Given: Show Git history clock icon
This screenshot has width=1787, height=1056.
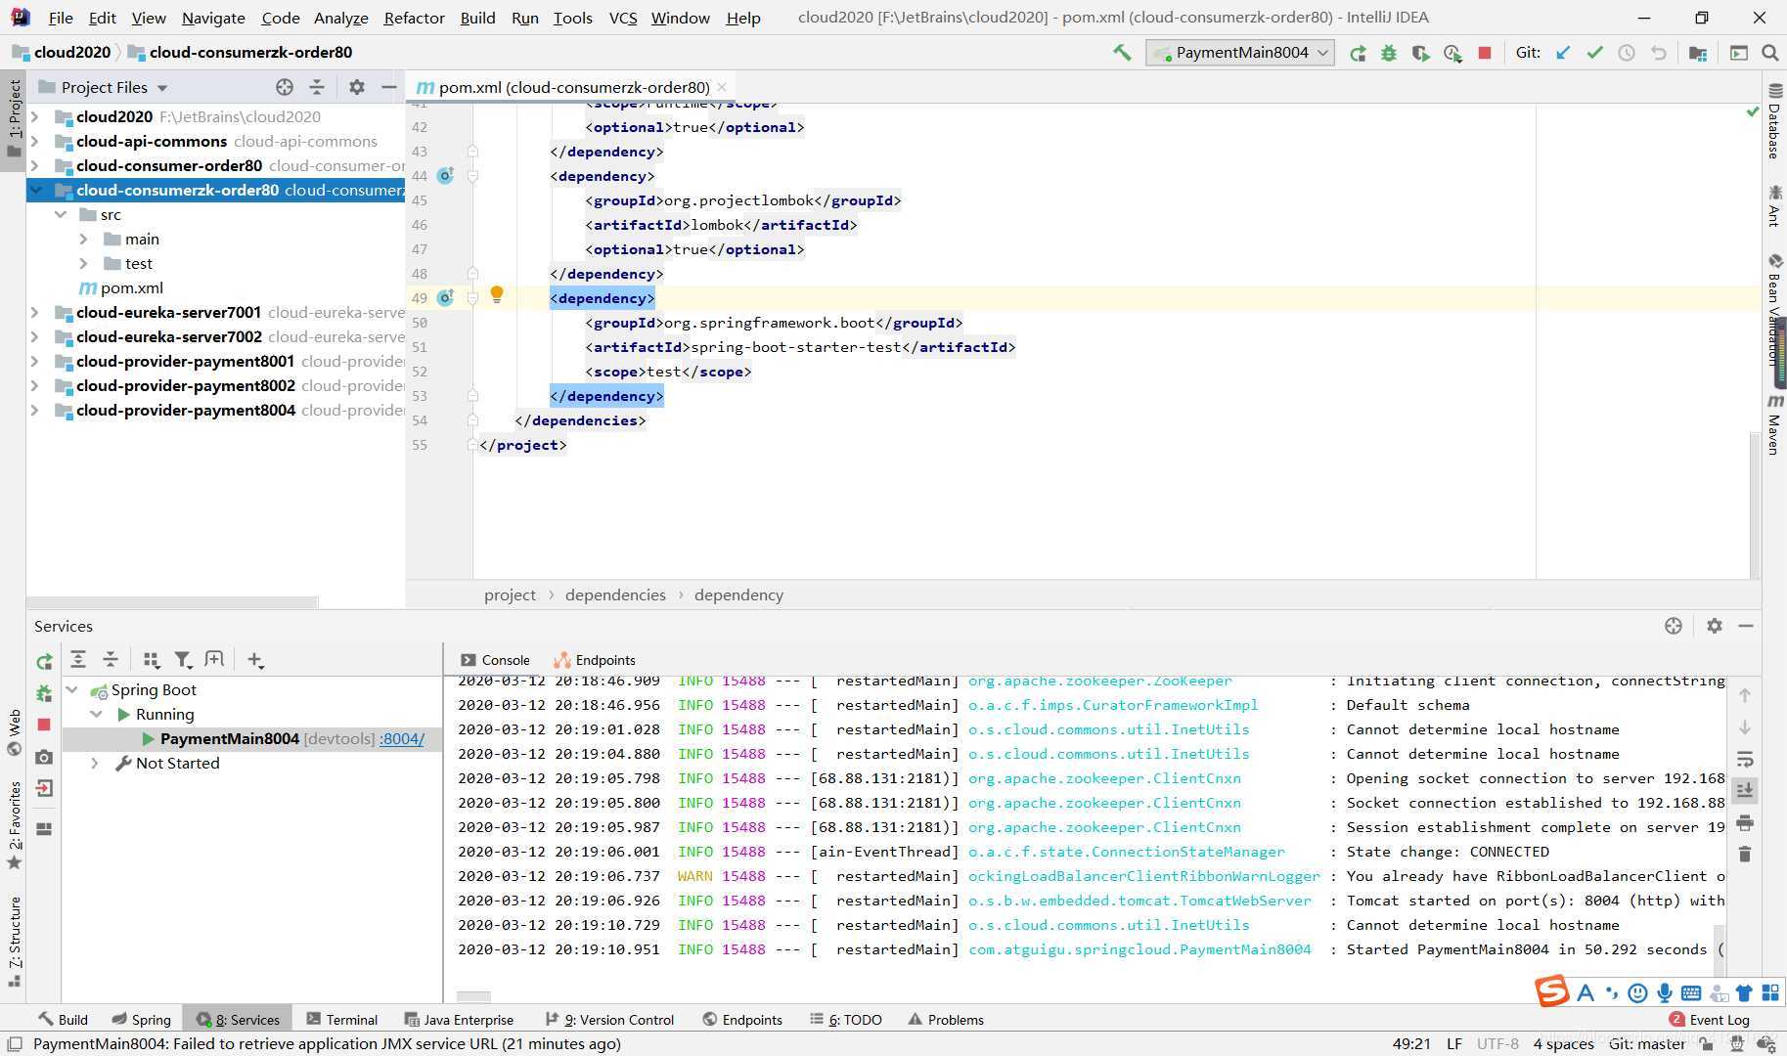Looking at the screenshot, I should click(x=1627, y=53).
